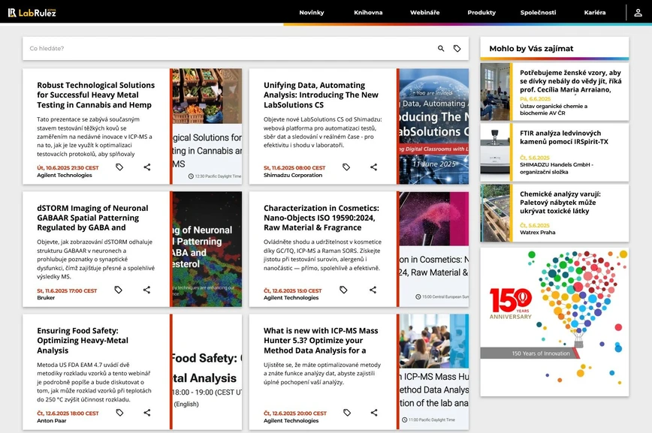Open 'Unifying Data, Automating Analysis' title
Viewport: 652px width, 433px height.
click(321, 95)
